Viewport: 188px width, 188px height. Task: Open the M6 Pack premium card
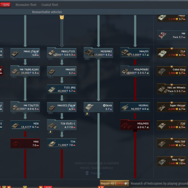point(172,35)
